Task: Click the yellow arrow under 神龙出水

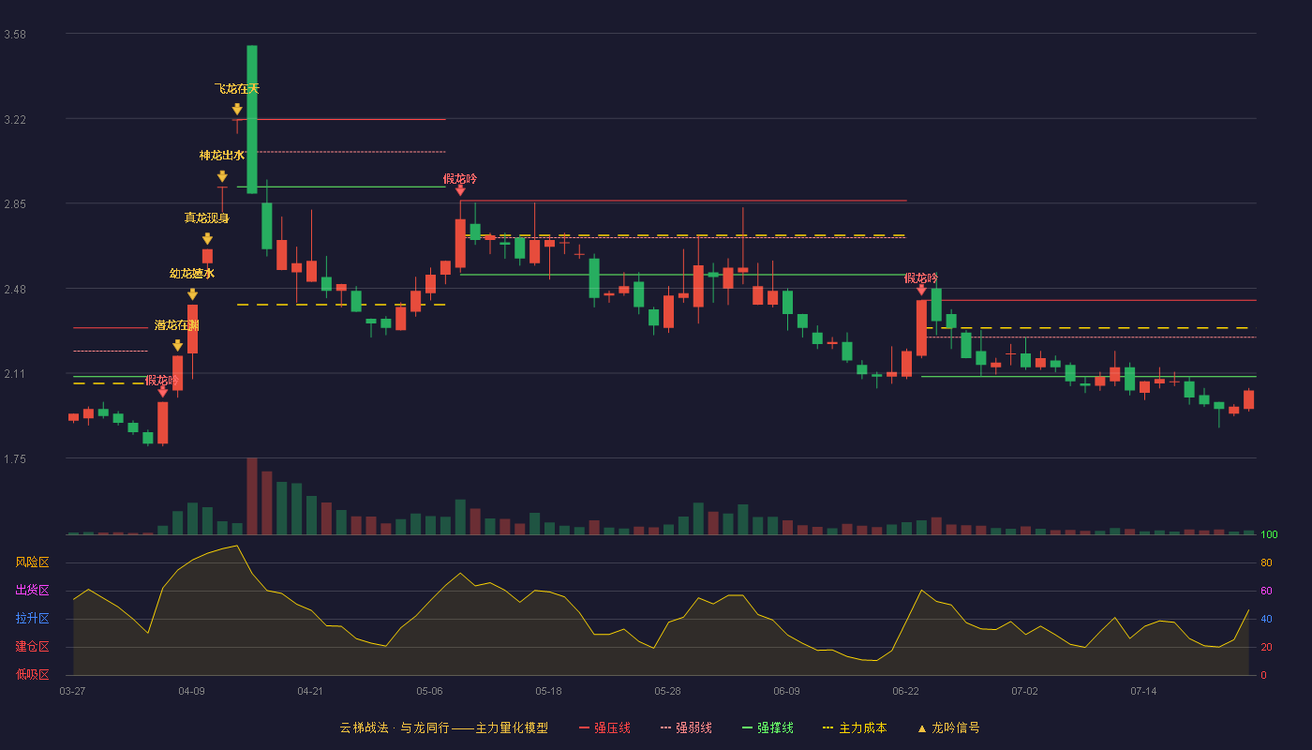Action: [222, 176]
